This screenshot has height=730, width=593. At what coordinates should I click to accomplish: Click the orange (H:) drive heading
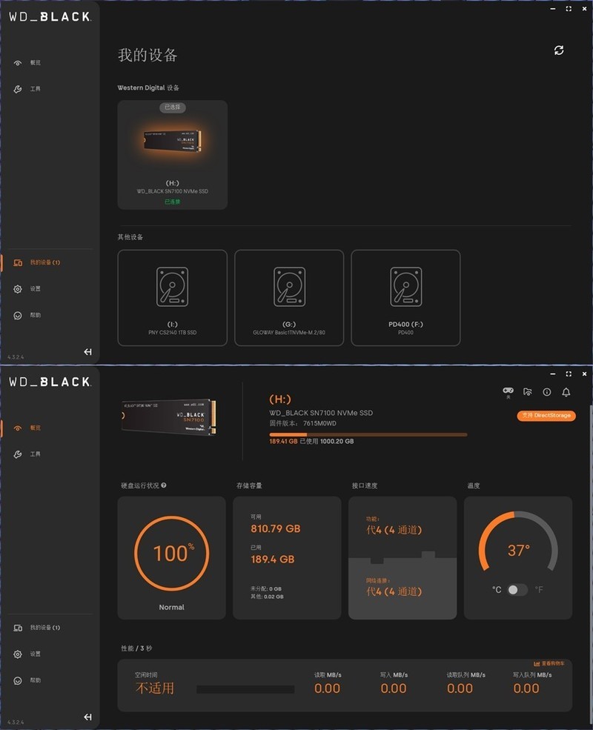280,399
